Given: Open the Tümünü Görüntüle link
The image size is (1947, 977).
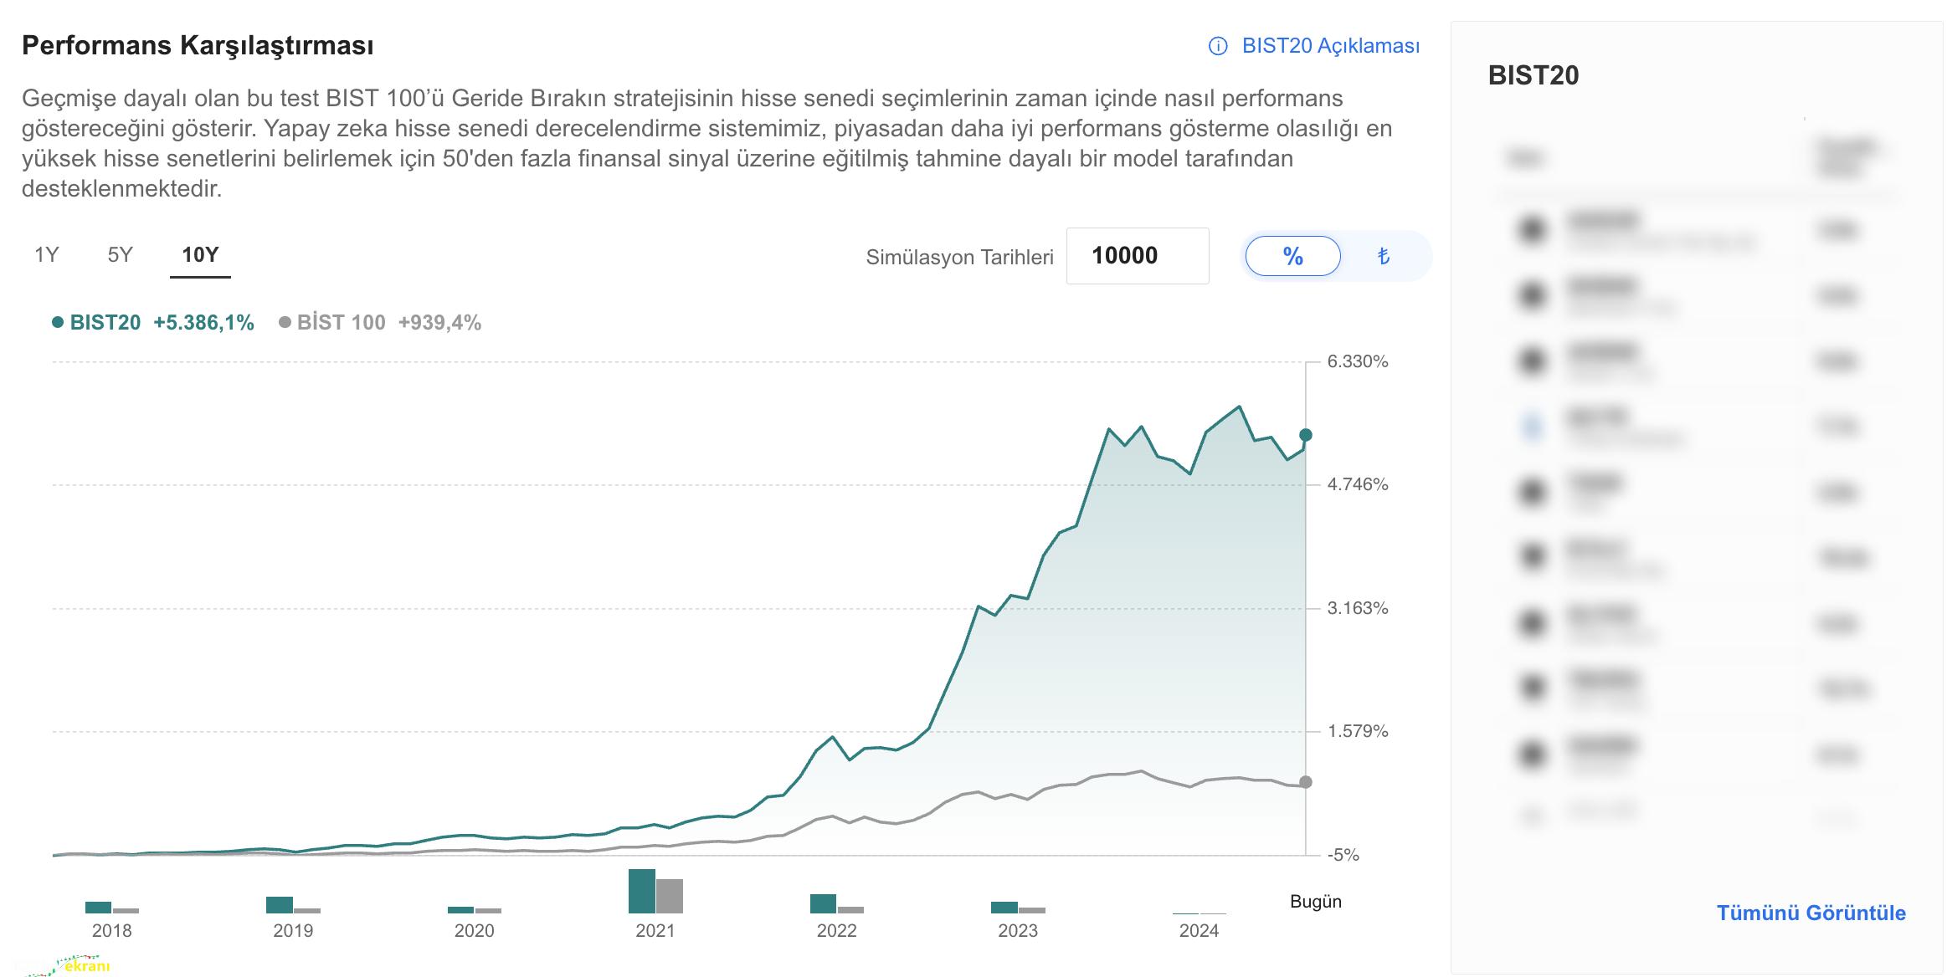Looking at the screenshot, I should click(x=1811, y=913).
